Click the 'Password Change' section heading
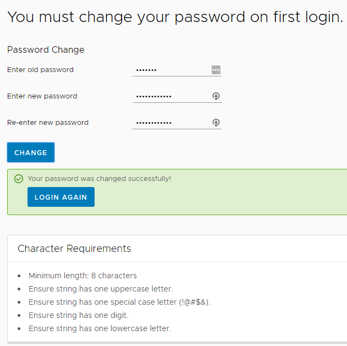The image size is (347, 346). tap(46, 50)
